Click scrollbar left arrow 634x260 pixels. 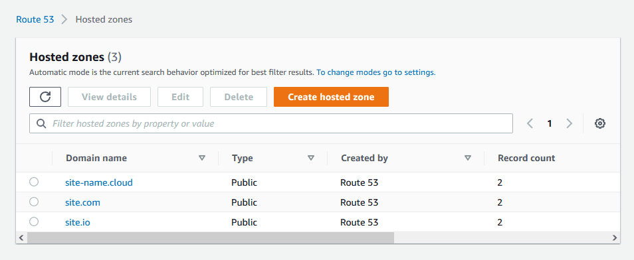point(21,237)
